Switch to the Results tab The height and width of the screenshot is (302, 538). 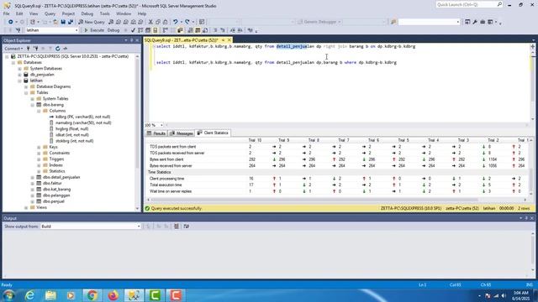[156, 133]
